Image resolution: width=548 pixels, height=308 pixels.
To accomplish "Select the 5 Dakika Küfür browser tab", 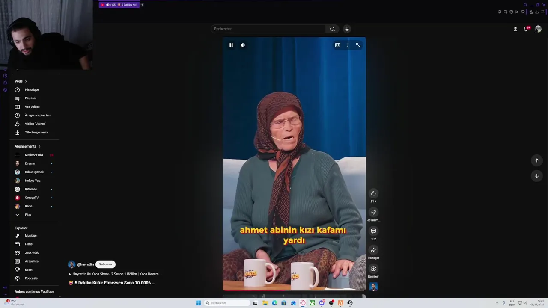I will [119, 5].
